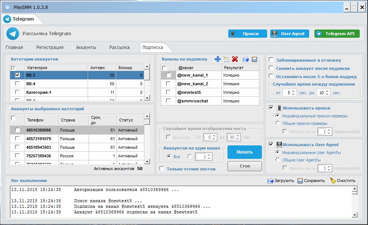
Task: Check account 79257399436
Action: (x=17, y=155)
